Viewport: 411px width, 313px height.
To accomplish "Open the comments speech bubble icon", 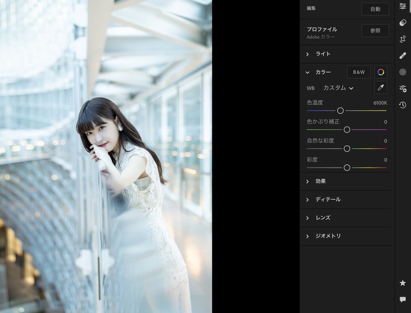I will tap(403, 300).
